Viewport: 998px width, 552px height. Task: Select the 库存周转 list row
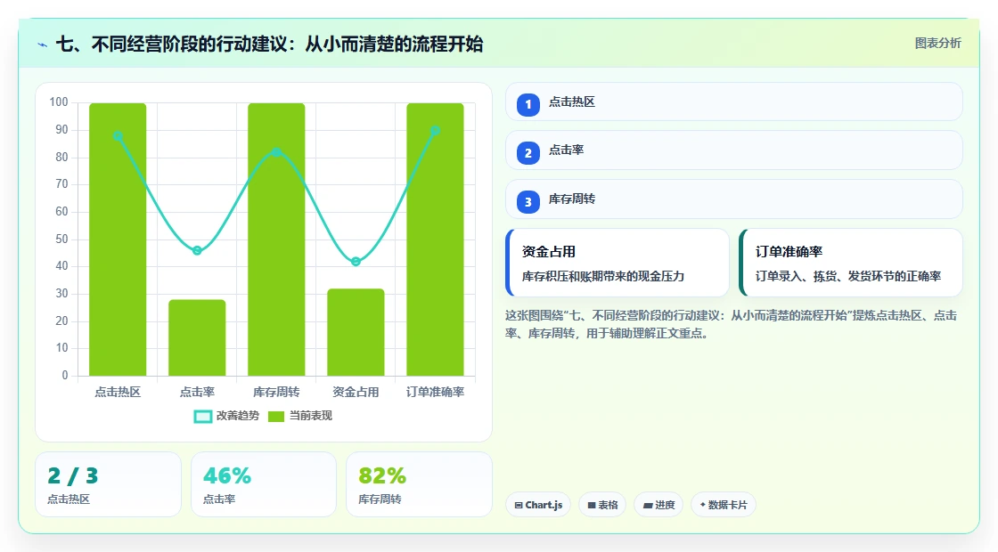click(x=734, y=199)
